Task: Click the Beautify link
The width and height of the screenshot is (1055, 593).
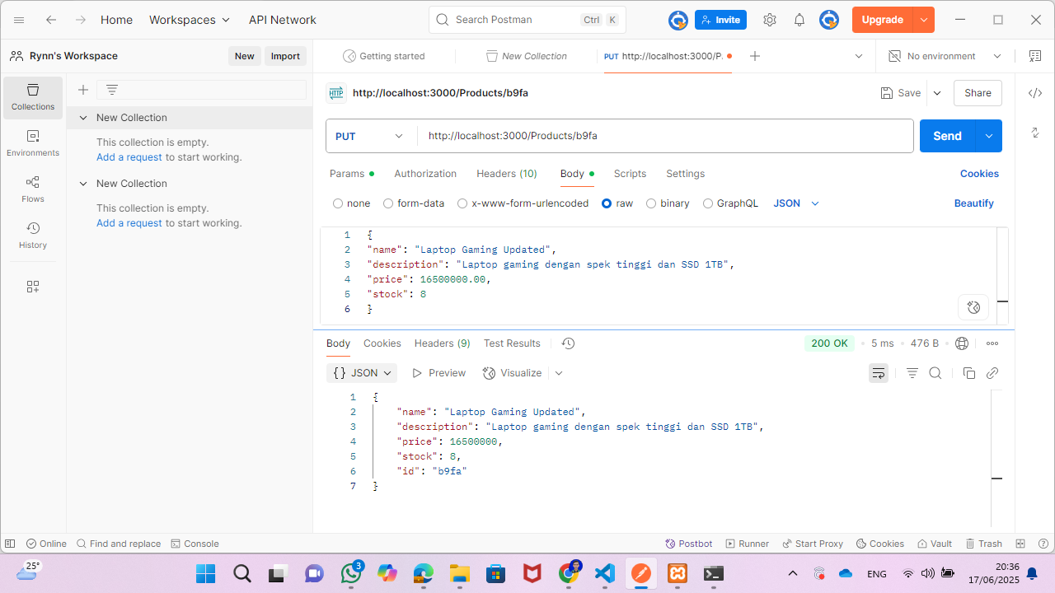Action: tap(973, 203)
